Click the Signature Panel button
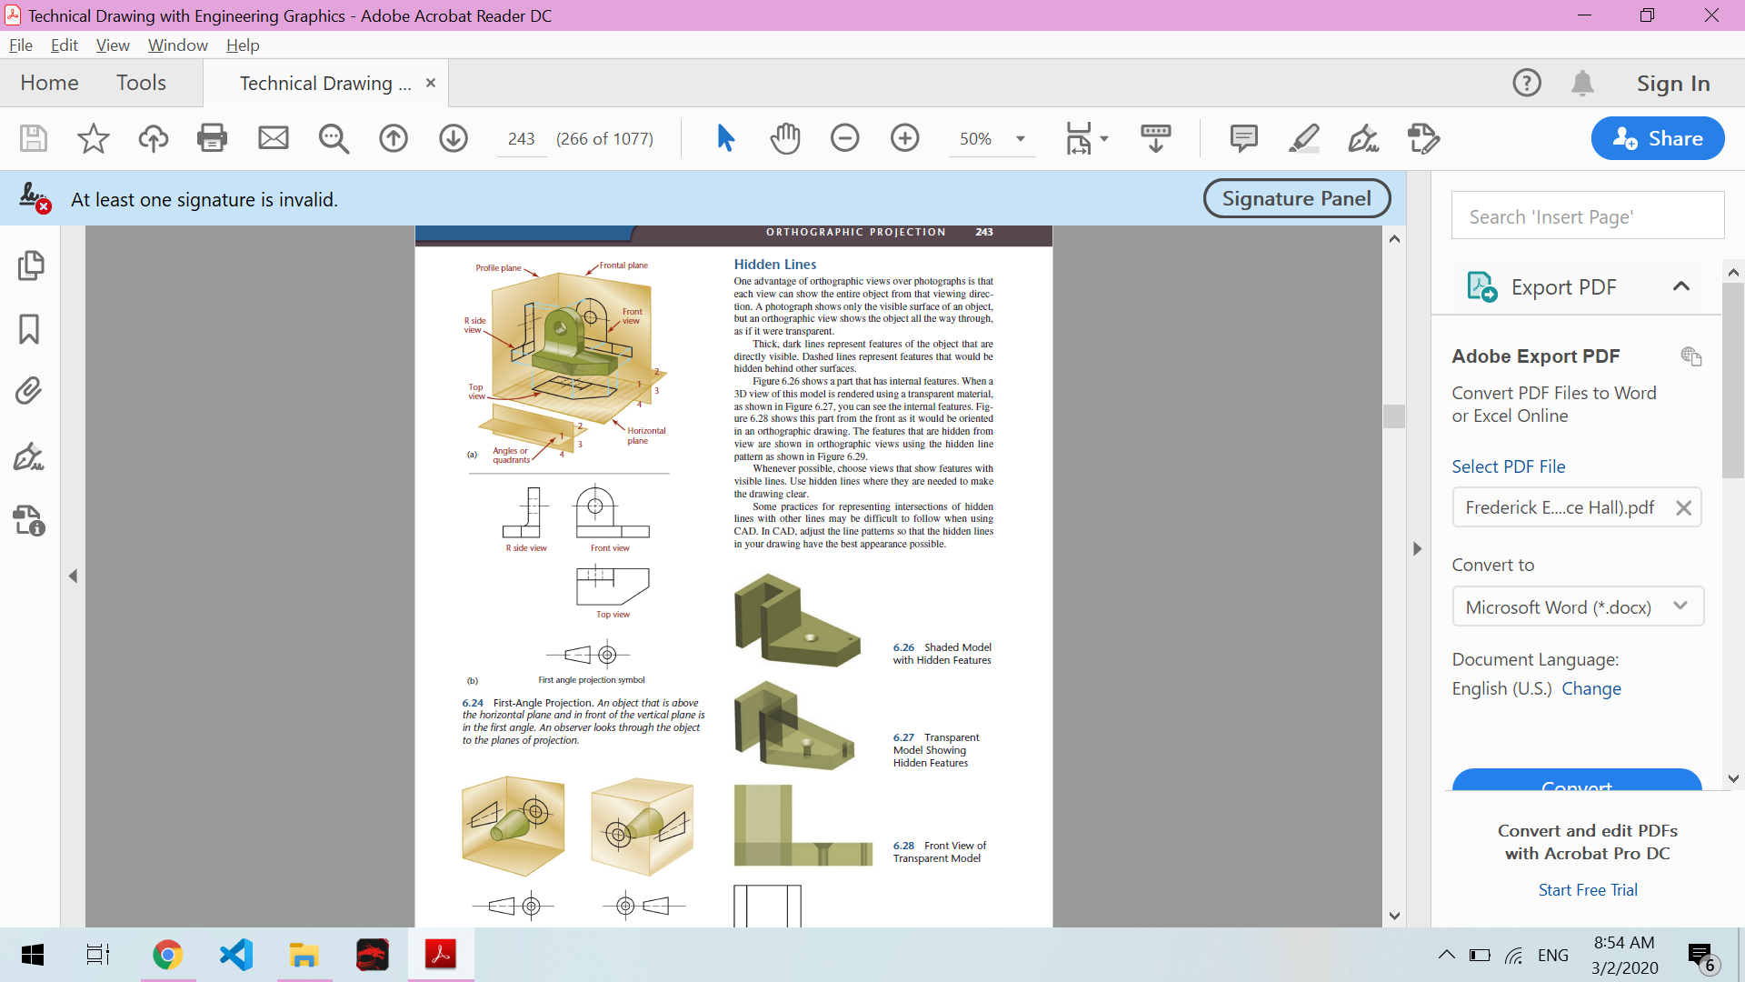The image size is (1745, 982). (x=1296, y=198)
